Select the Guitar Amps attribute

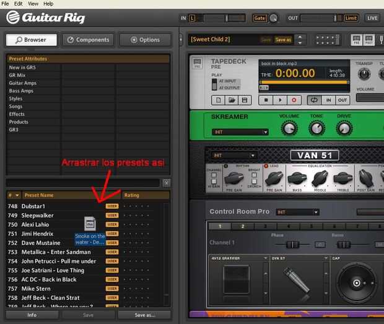click(x=22, y=83)
